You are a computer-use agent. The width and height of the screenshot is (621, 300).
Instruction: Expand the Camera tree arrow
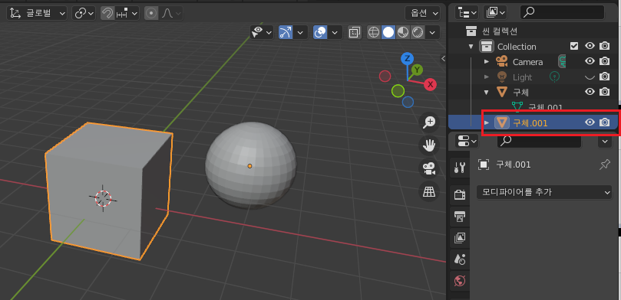click(x=487, y=61)
